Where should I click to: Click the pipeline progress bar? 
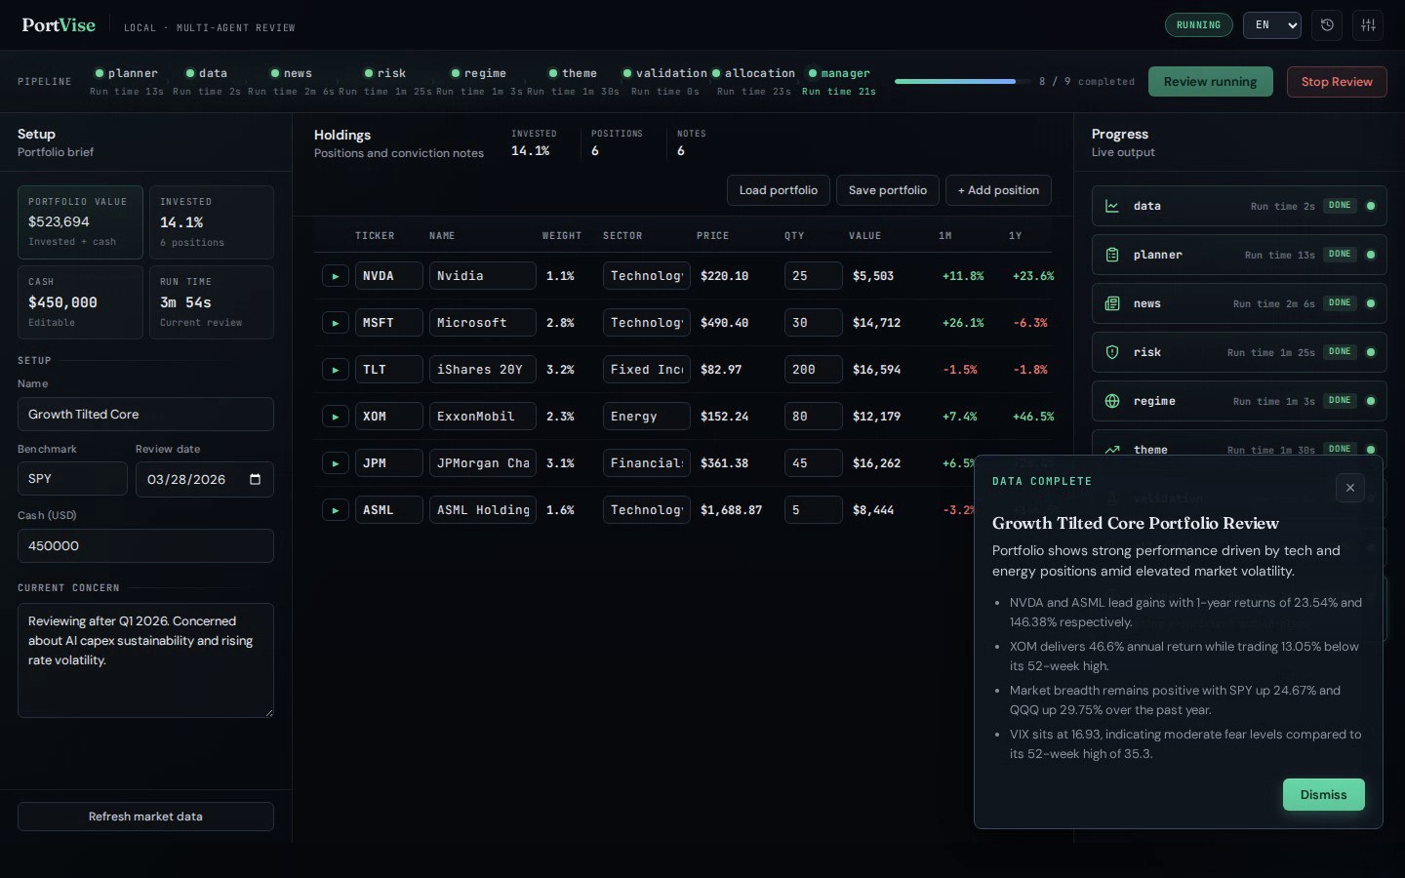click(962, 82)
